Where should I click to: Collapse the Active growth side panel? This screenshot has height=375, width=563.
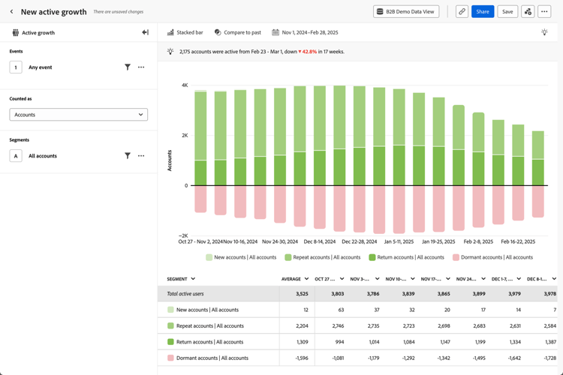coord(145,33)
